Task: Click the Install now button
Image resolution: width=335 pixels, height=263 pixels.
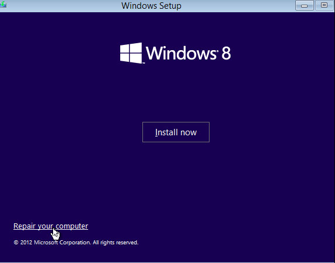Action: point(176,132)
